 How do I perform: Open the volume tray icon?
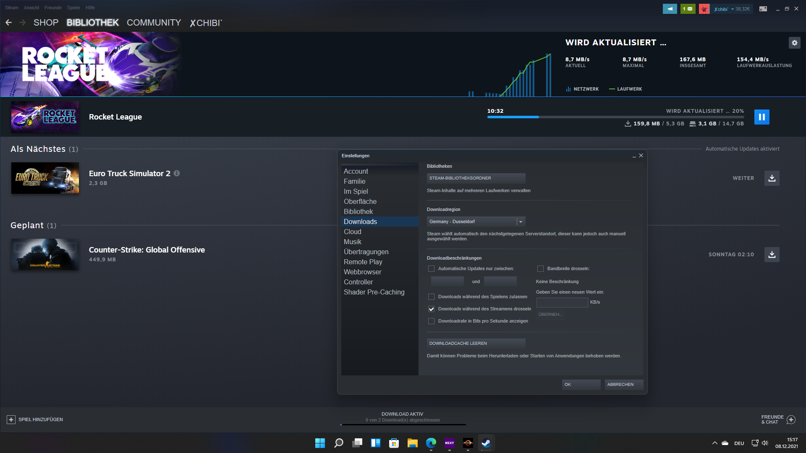(x=764, y=443)
